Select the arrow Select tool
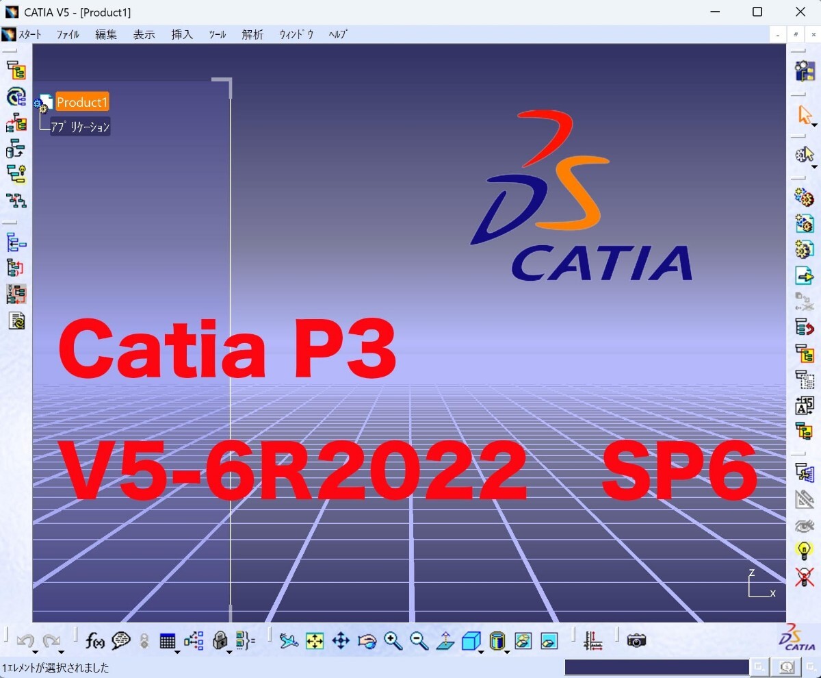Screen dimensions: 821x678 [x=805, y=115]
